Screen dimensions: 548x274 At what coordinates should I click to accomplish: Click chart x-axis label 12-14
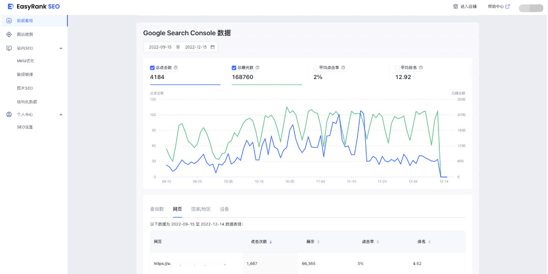pos(444,182)
